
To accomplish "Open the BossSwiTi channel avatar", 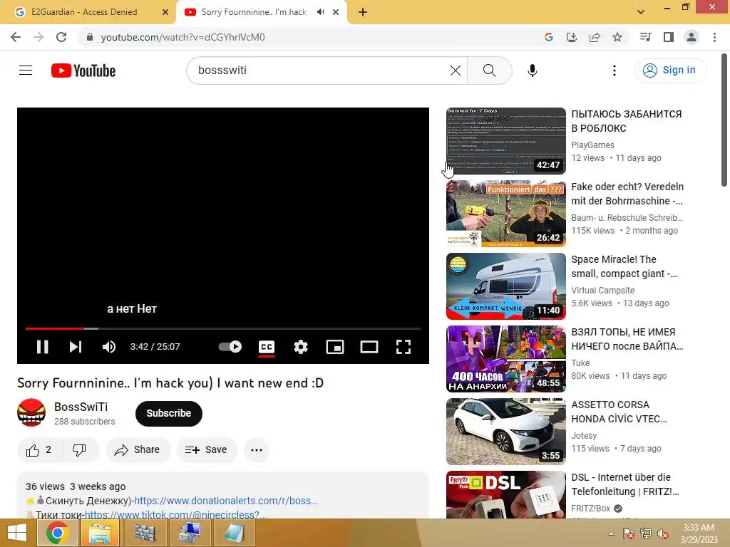I will click(x=31, y=412).
